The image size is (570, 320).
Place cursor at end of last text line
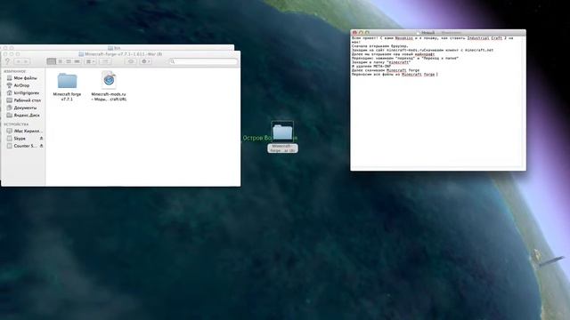[437, 75]
